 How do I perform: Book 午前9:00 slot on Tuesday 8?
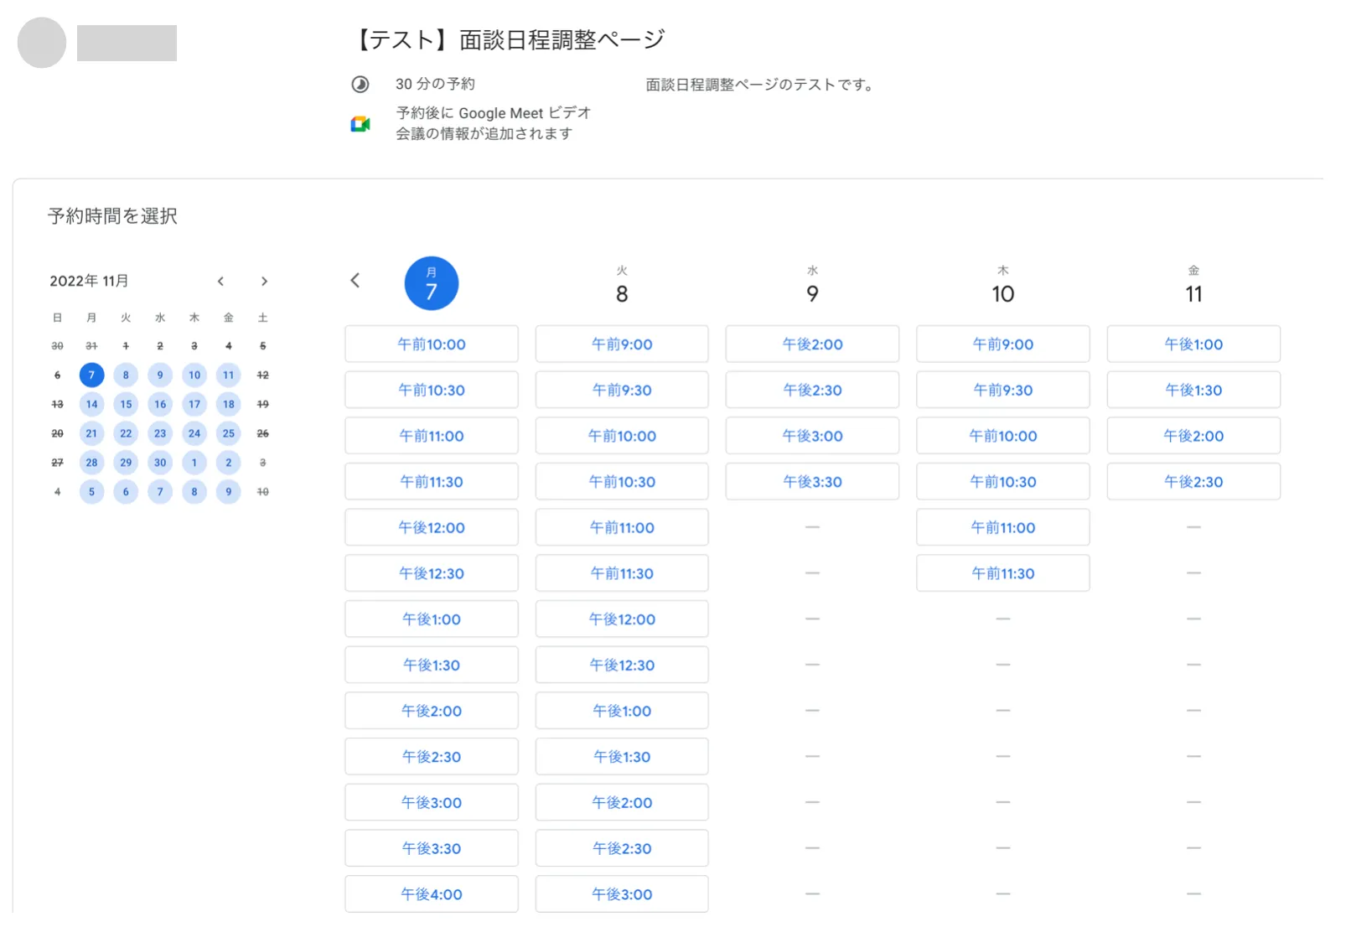pyautogui.click(x=622, y=344)
